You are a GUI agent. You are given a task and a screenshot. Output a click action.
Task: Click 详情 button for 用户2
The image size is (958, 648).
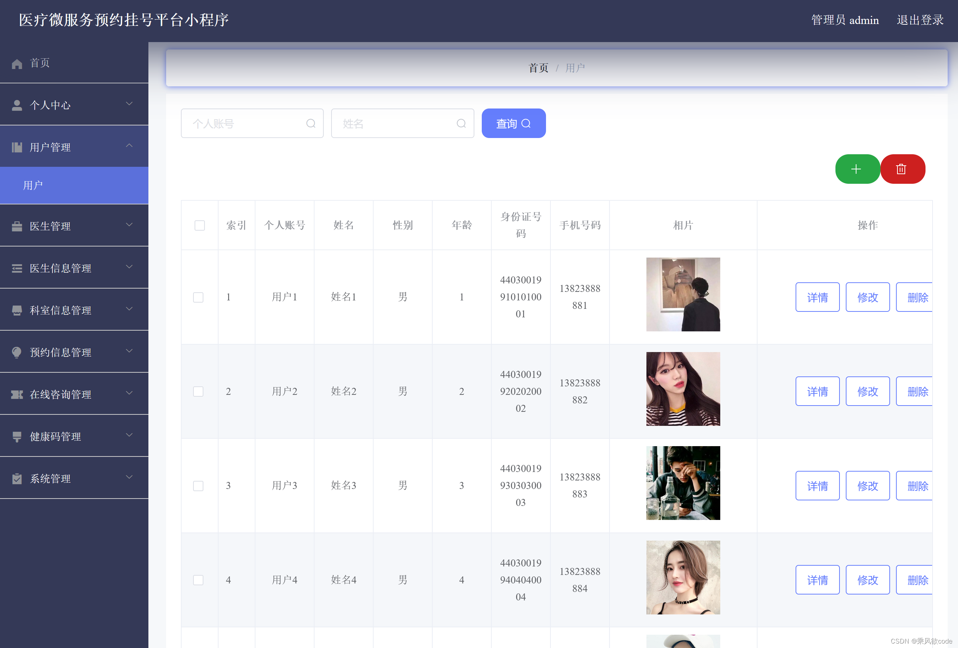click(817, 392)
